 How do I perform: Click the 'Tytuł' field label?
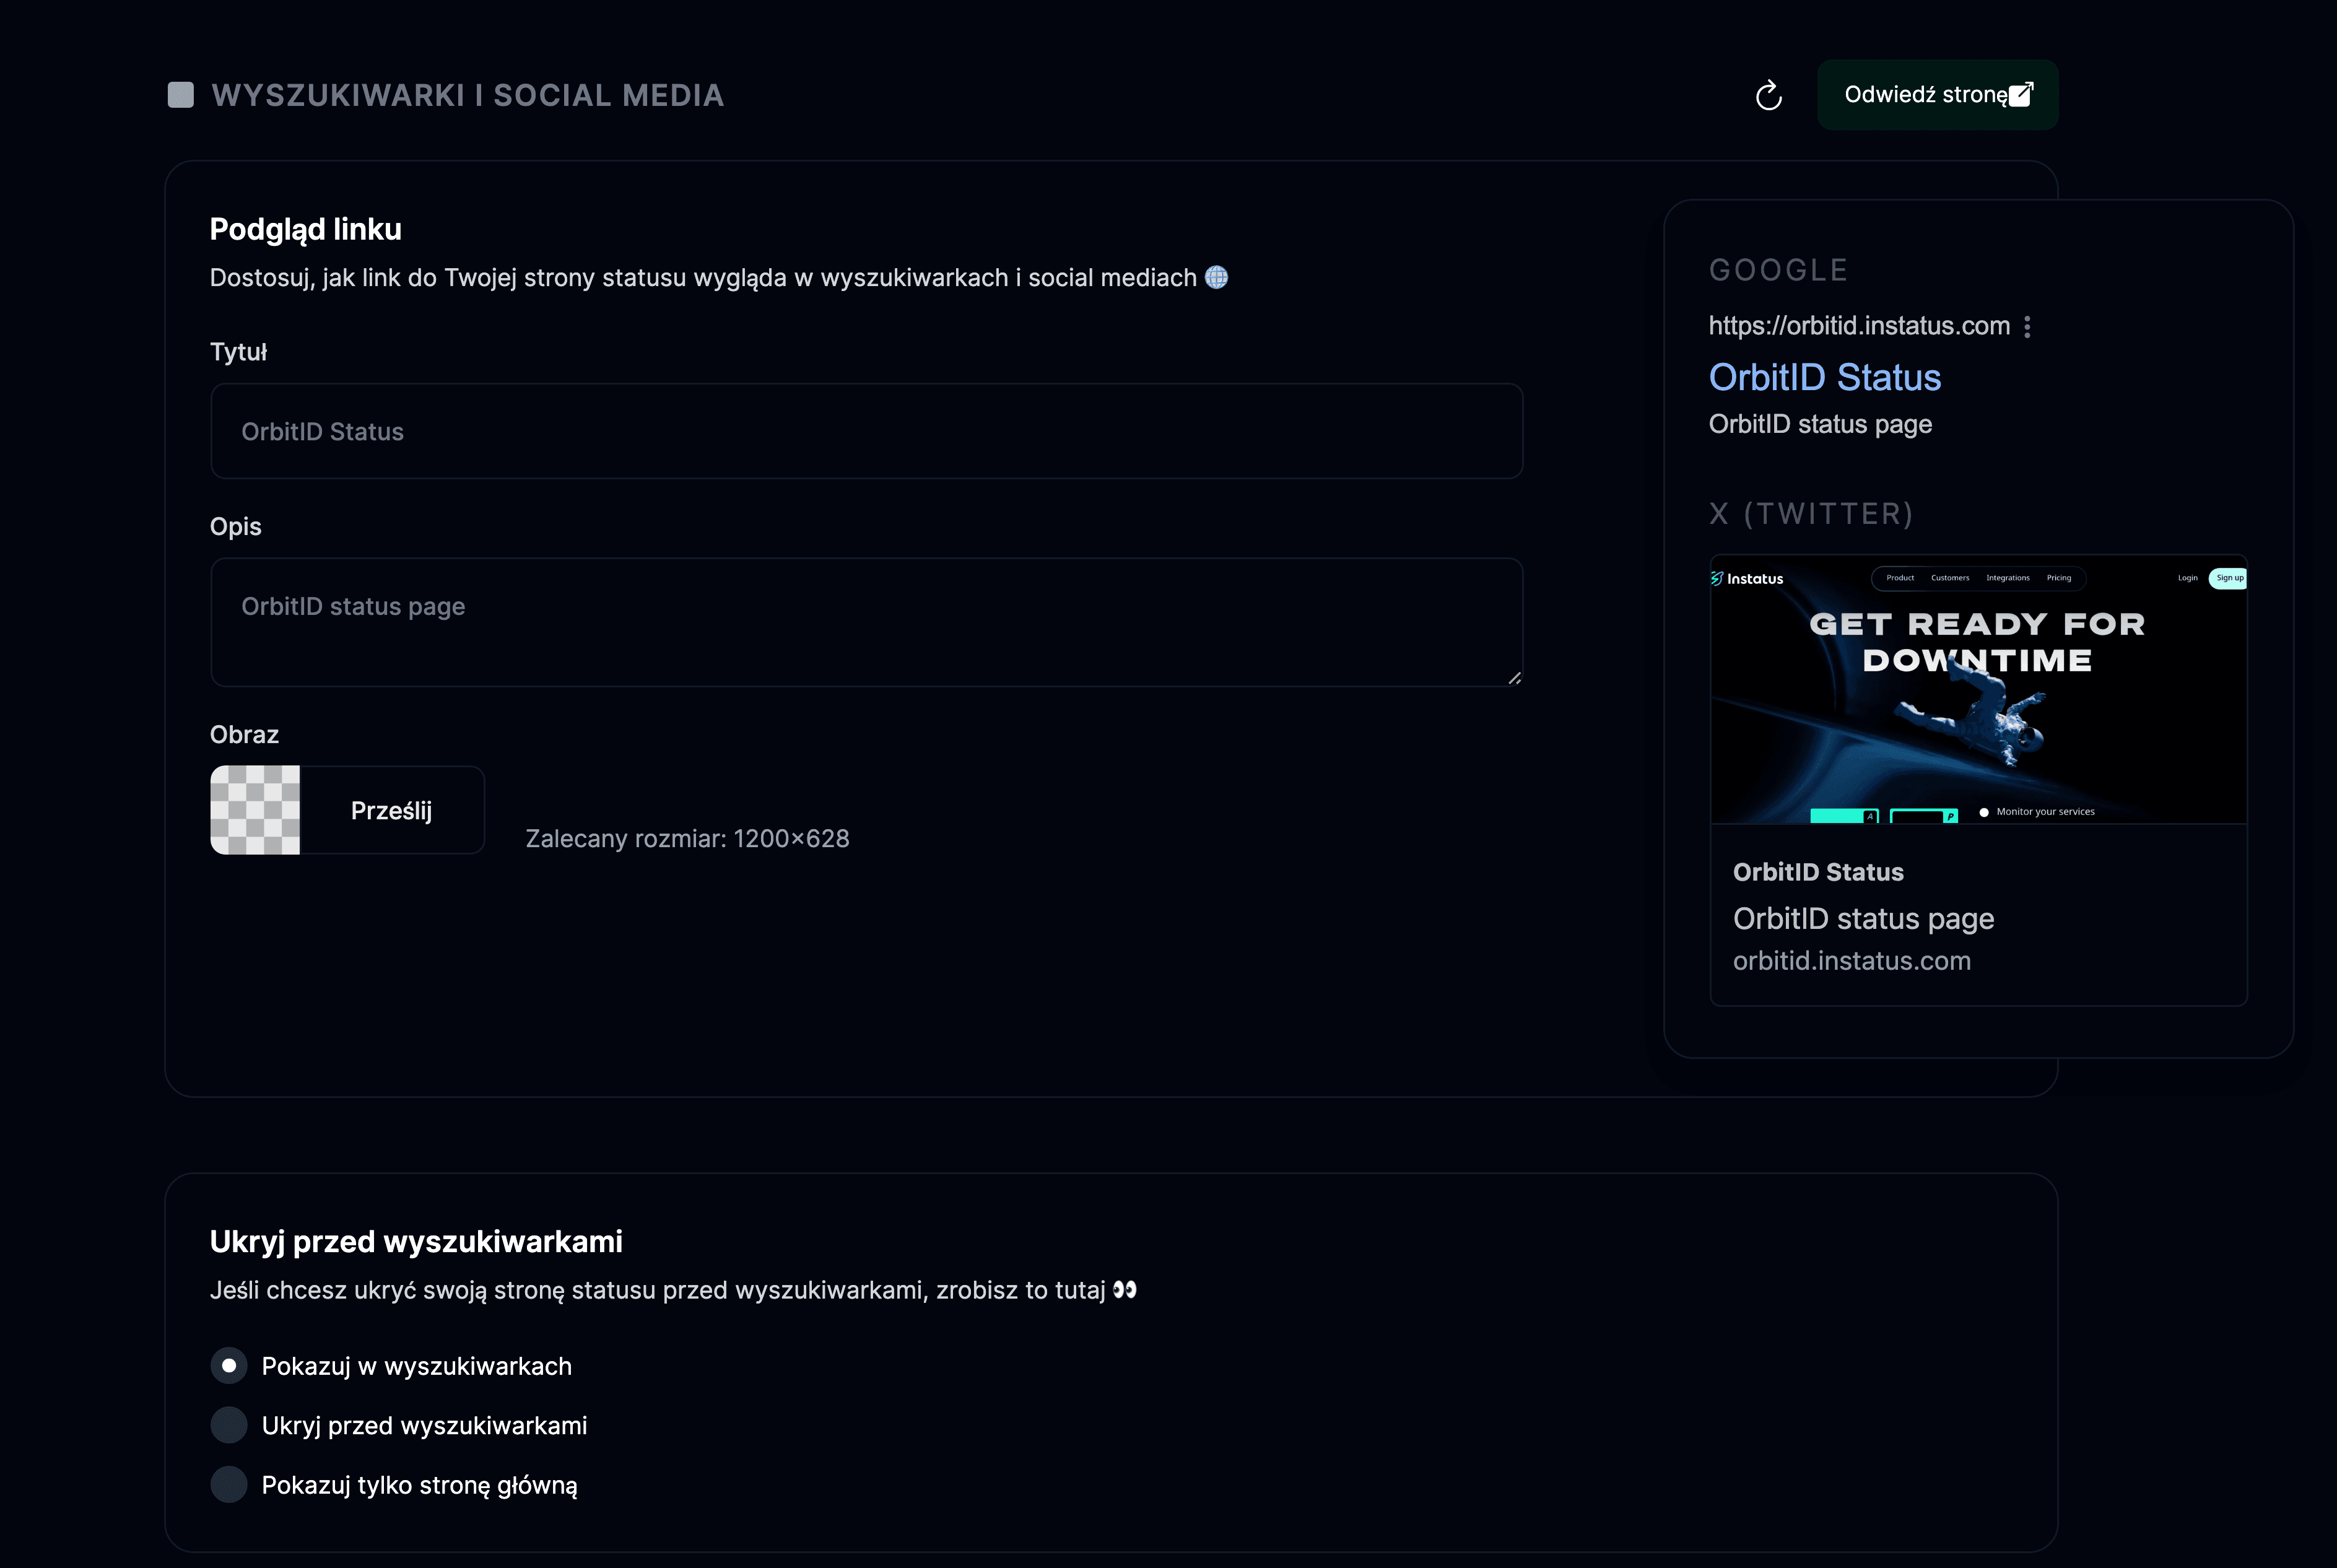tap(238, 352)
